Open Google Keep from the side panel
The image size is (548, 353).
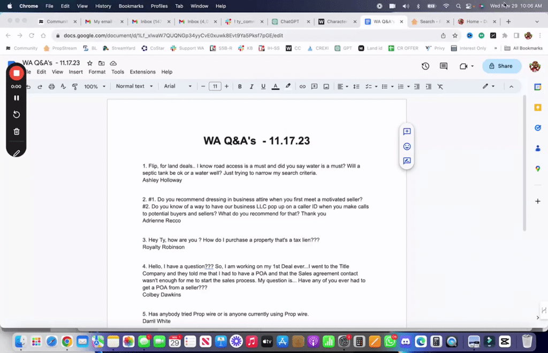click(x=538, y=107)
